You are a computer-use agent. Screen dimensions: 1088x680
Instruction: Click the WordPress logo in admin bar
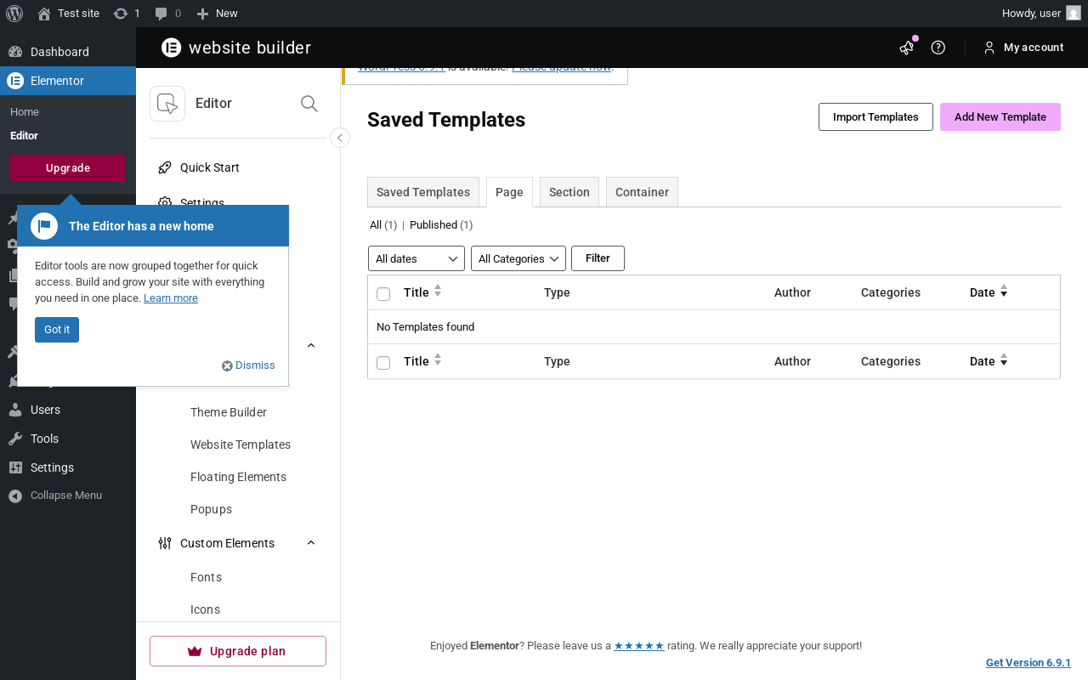(14, 13)
